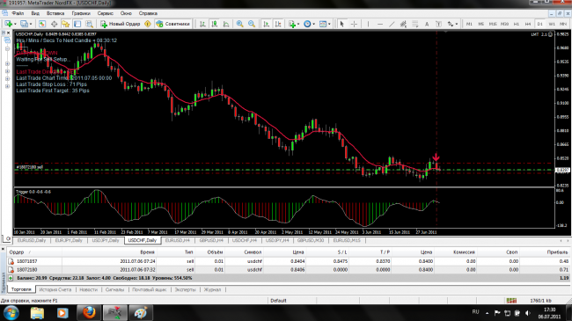Viewport: 572px width, 321px height.
Task: Open the Файл menu
Action: click(x=18, y=13)
